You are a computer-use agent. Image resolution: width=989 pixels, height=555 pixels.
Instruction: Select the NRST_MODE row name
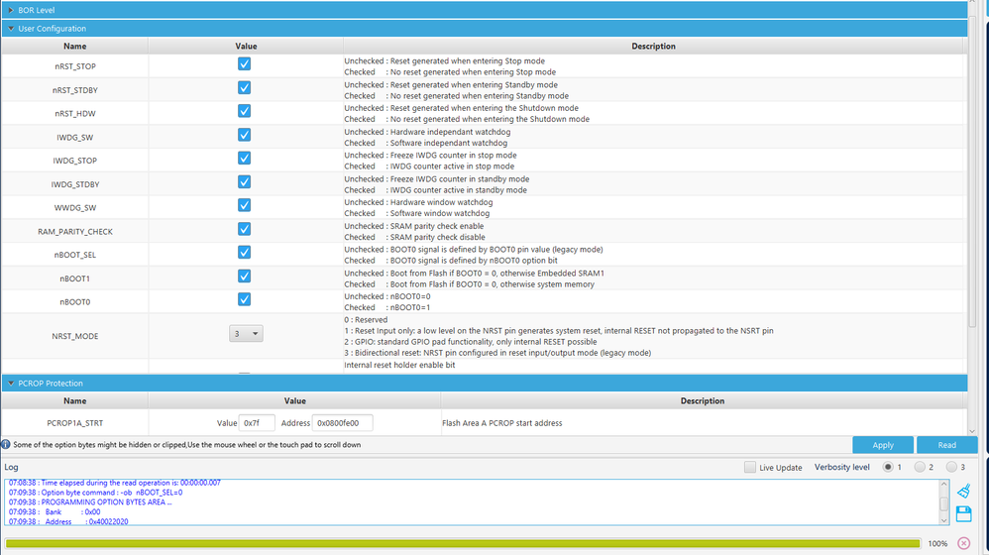[x=75, y=336]
